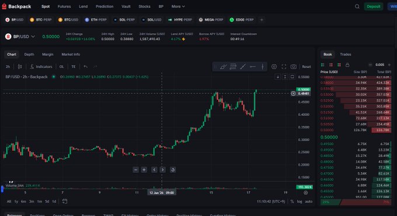Click the order book lock icon
This screenshot has width=397, height=216.
click(x=347, y=65)
